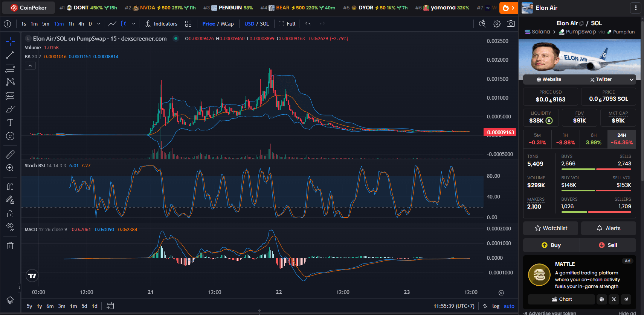
Task: Select the ruler measure tool
Action: click(x=10, y=154)
